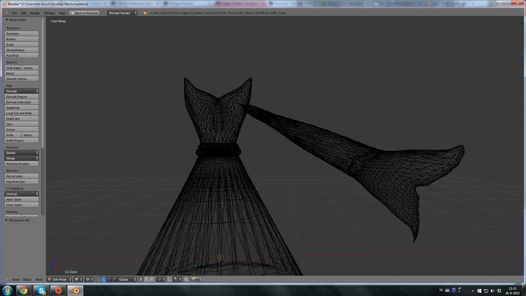Image resolution: width=526 pixels, height=296 pixels.
Task: Click Slide Edge button
Action: coord(13,68)
